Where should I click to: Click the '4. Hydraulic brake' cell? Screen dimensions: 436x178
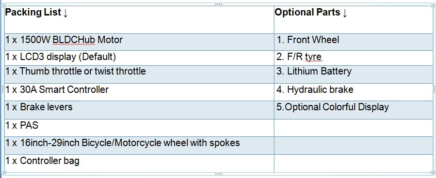point(354,92)
